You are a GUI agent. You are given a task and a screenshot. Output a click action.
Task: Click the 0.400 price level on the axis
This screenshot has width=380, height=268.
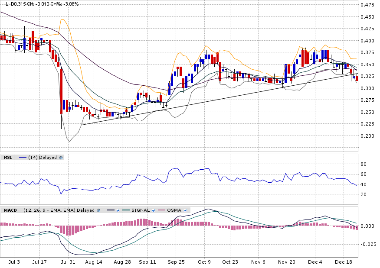[x=367, y=41]
